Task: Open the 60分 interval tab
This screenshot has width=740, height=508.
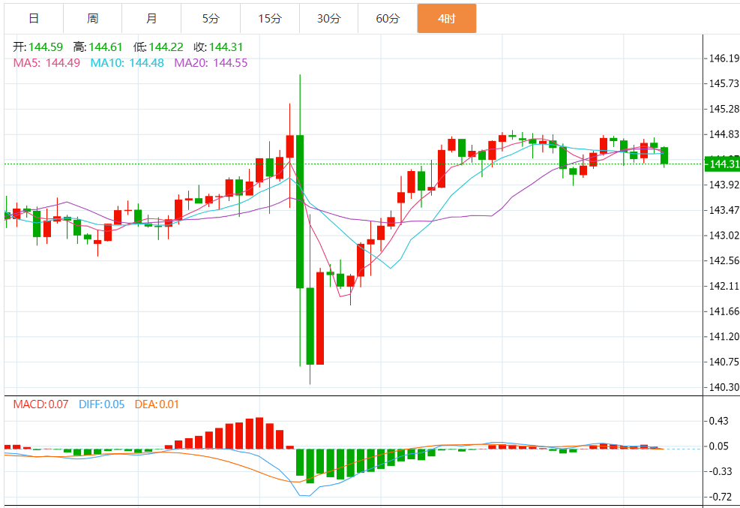Action: tap(388, 19)
